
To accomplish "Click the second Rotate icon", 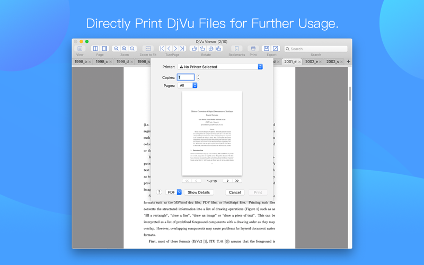I will coord(202,49).
